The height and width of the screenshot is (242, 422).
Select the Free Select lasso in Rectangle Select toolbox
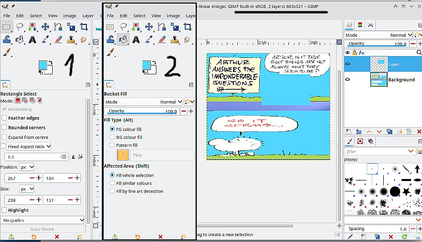(19, 27)
